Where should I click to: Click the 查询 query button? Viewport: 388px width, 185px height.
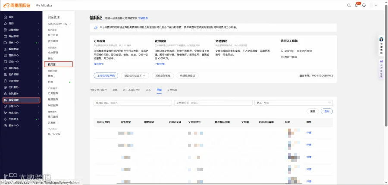pyautogui.click(x=327, y=111)
